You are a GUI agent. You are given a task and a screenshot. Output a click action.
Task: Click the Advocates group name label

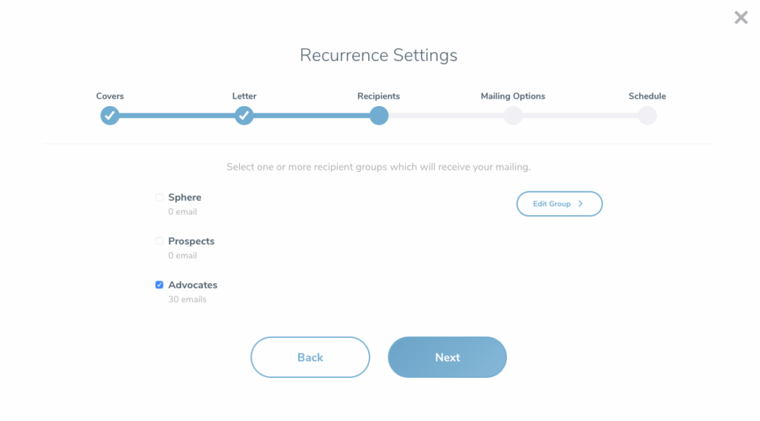[x=193, y=285]
